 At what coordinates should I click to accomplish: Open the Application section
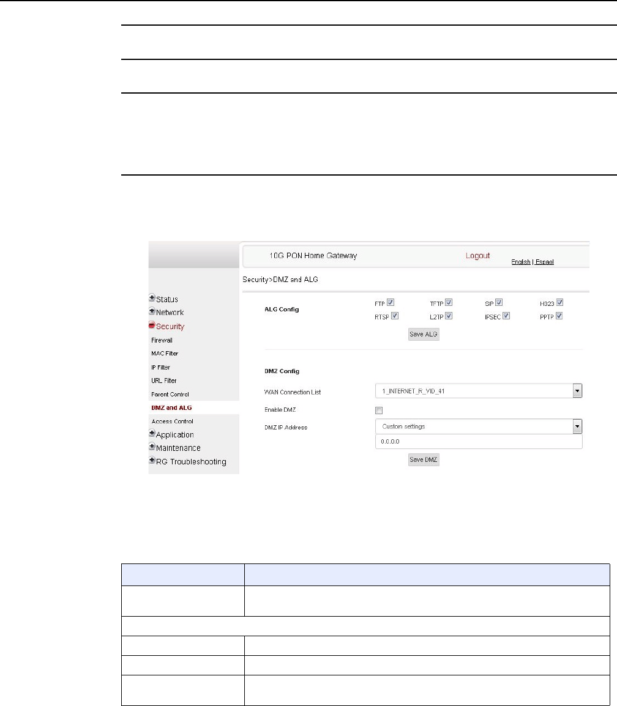174,435
